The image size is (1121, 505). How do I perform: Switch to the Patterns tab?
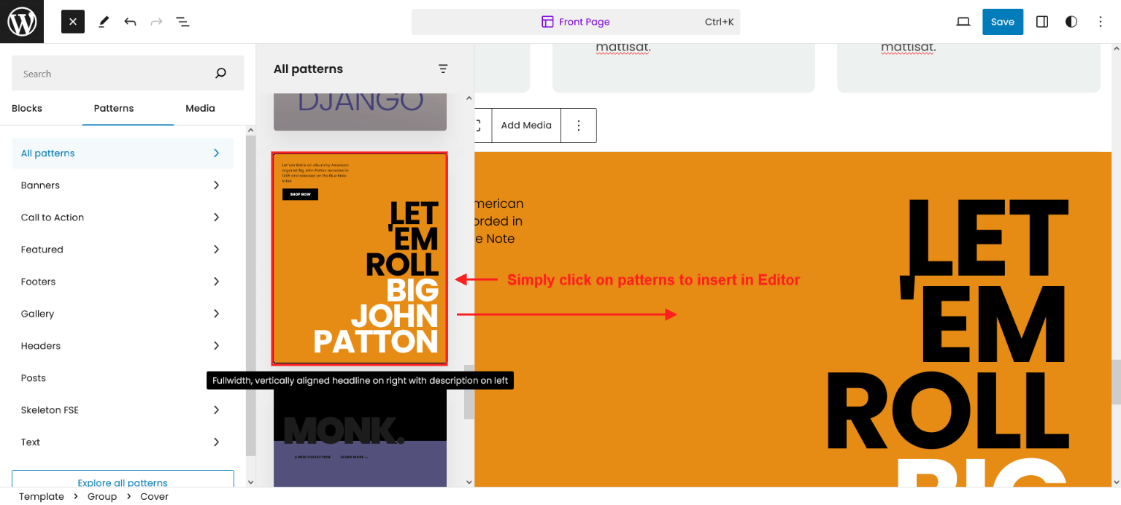pos(114,109)
